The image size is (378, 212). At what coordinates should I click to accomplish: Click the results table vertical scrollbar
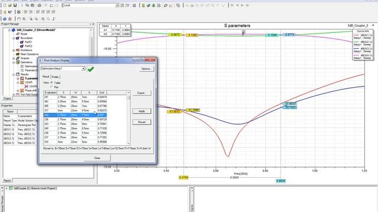point(128,118)
